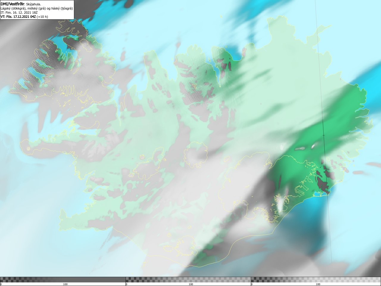Click the "VT: Fös. 17.12.2021 04Z (+10 h)" line

pyautogui.click(x=24, y=17)
